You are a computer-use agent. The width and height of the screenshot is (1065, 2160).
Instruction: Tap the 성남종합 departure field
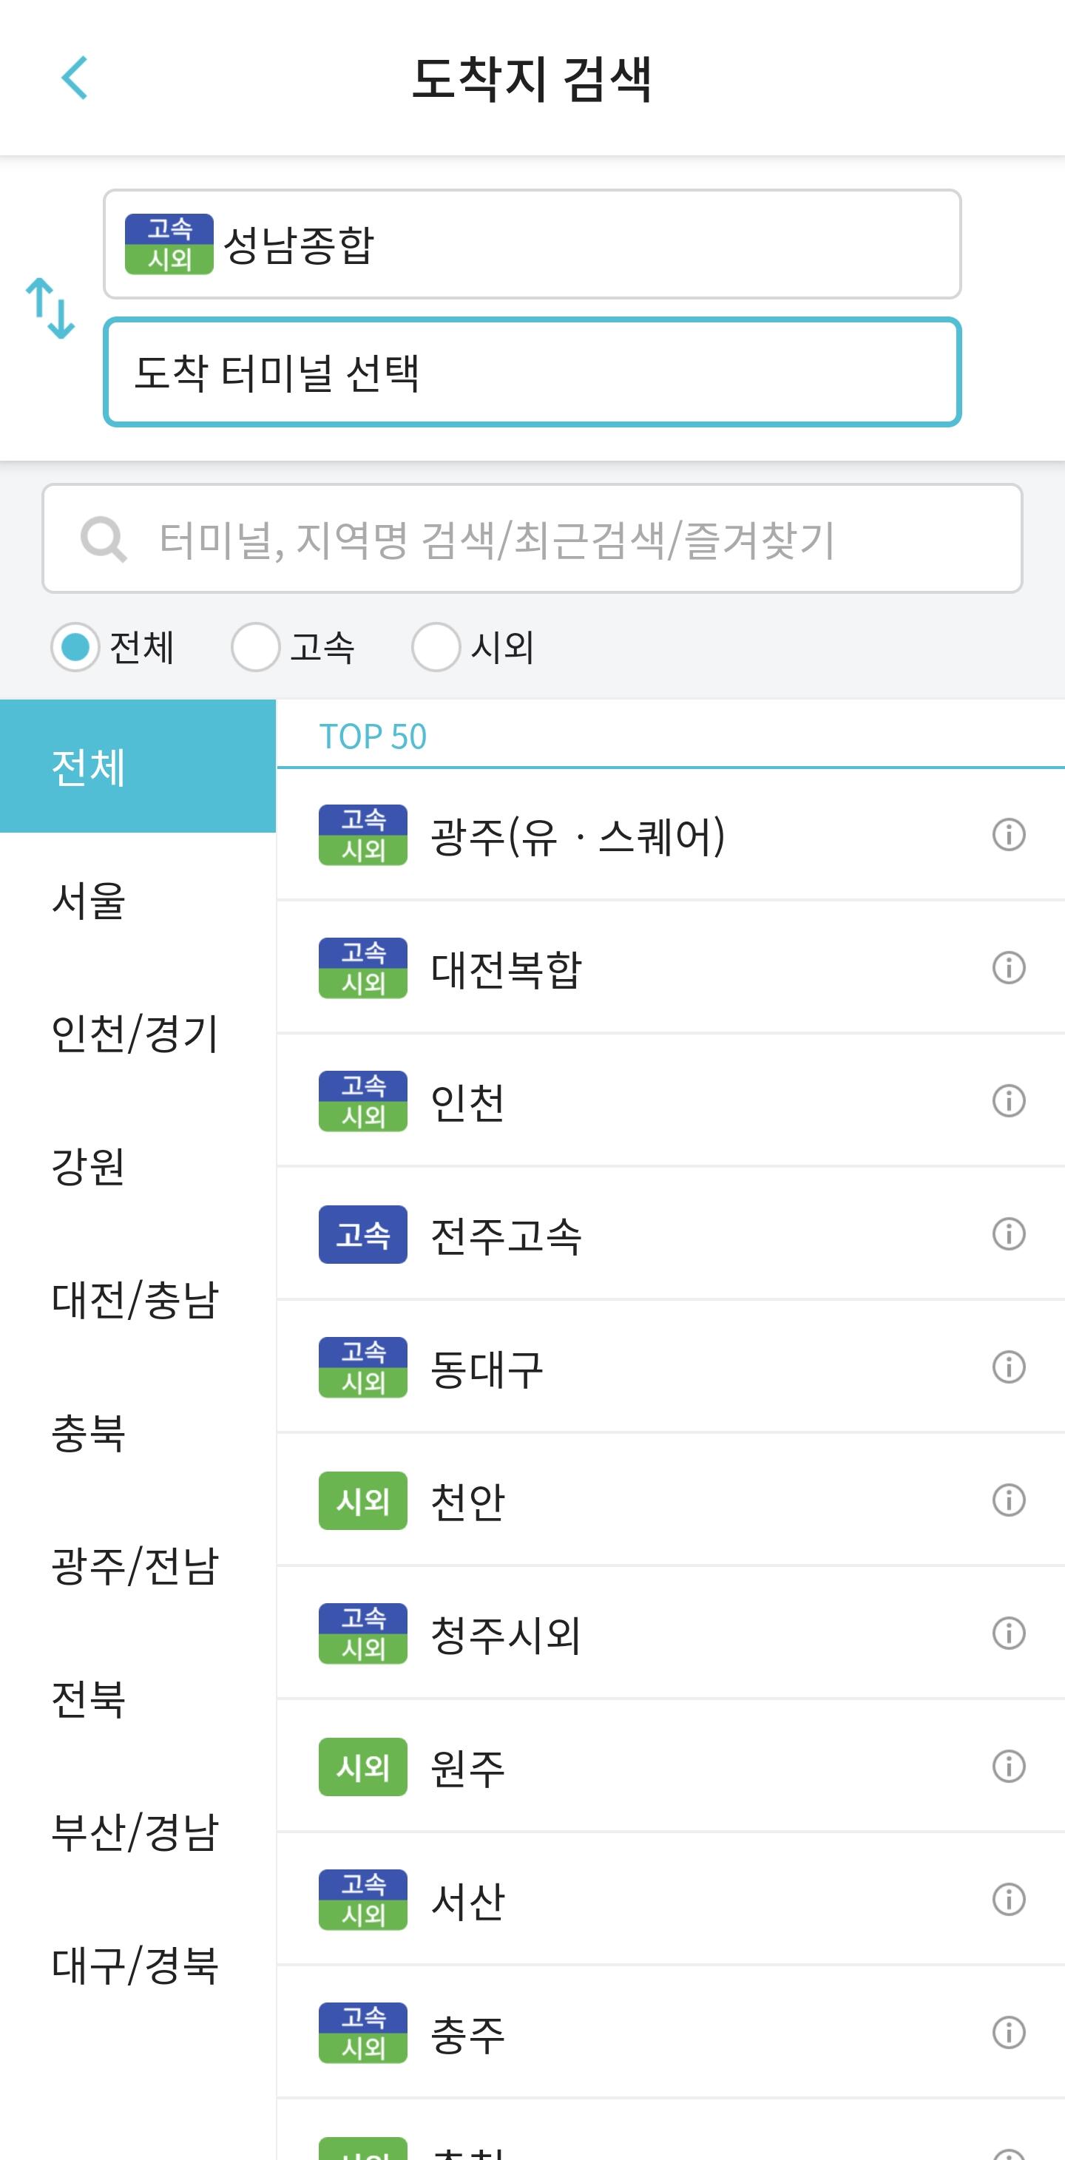[532, 244]
